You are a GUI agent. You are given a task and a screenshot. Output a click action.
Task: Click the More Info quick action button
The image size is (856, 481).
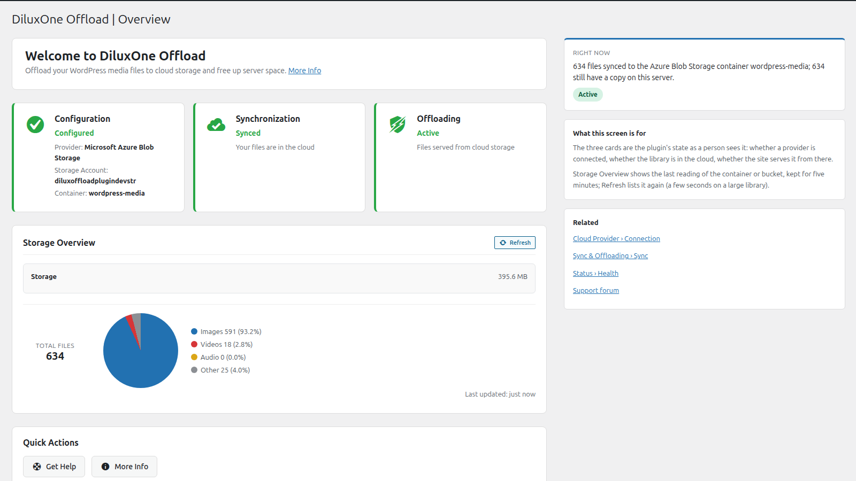click(124, 467)
